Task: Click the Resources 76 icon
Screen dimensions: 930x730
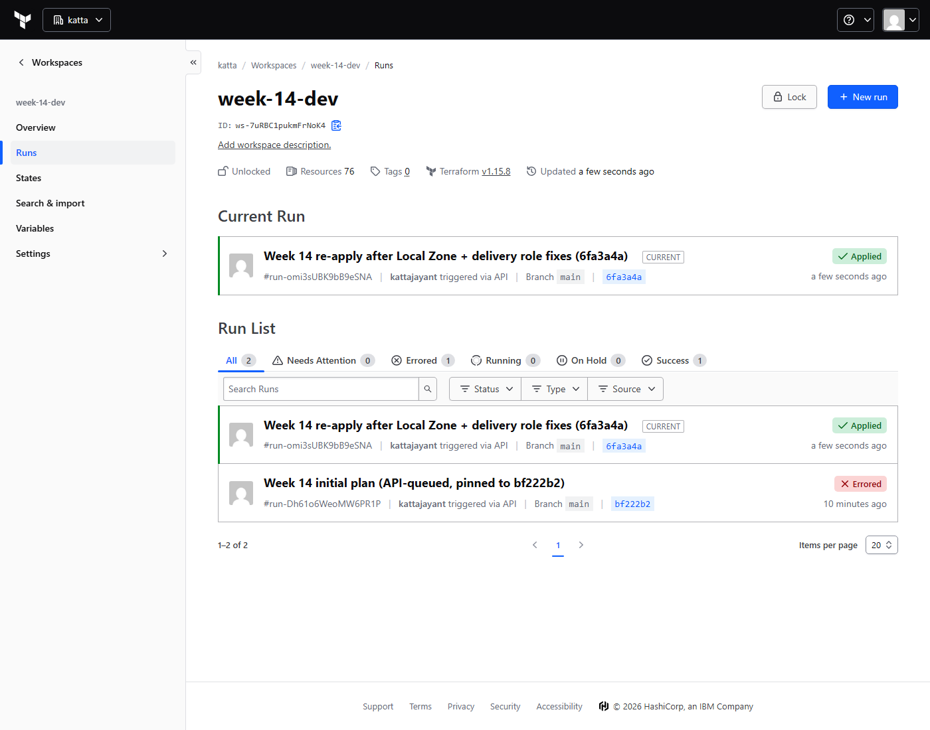Action: (292, 171)
